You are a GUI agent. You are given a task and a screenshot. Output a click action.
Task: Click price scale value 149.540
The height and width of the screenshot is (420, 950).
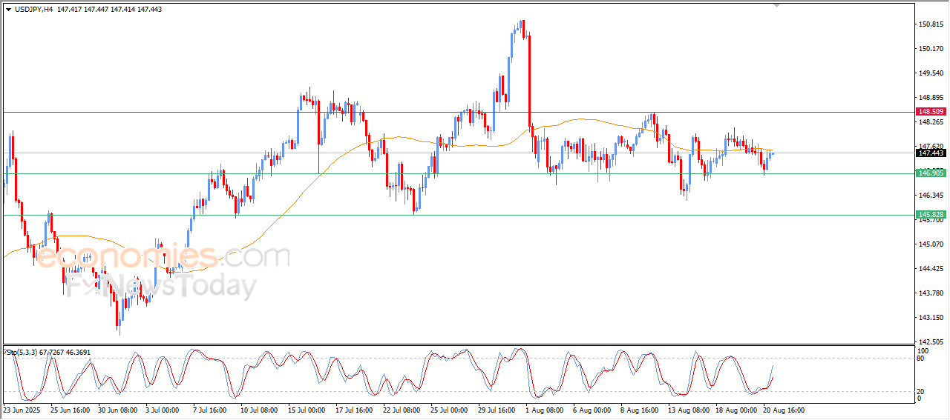click(931, 73)
